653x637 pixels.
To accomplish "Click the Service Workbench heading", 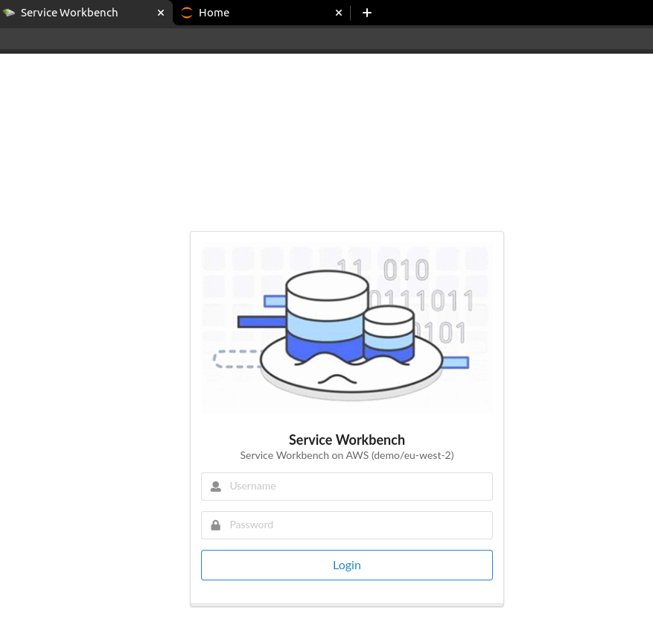I will [347, 440].
